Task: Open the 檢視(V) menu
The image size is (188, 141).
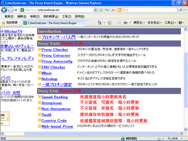Action: pos(35,16)
